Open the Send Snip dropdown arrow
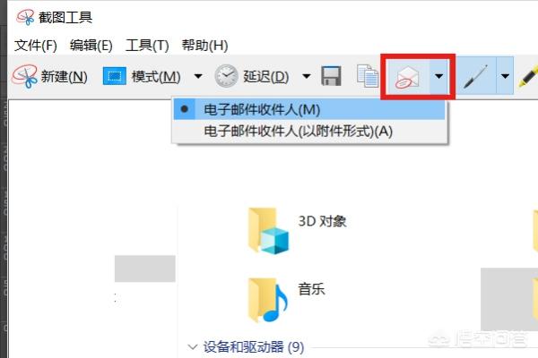The height and width of the screenshot is (358, 538). 439,76
